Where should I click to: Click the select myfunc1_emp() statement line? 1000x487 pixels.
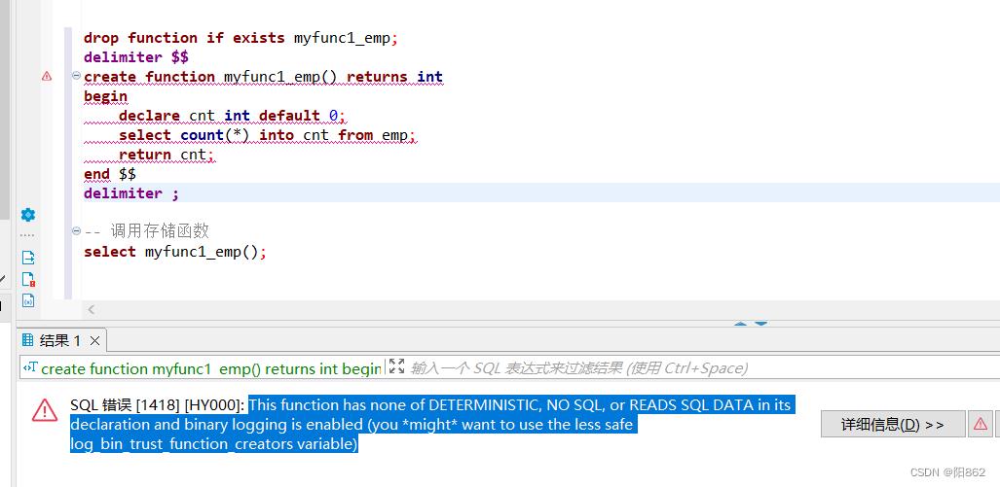click(175, 252)
